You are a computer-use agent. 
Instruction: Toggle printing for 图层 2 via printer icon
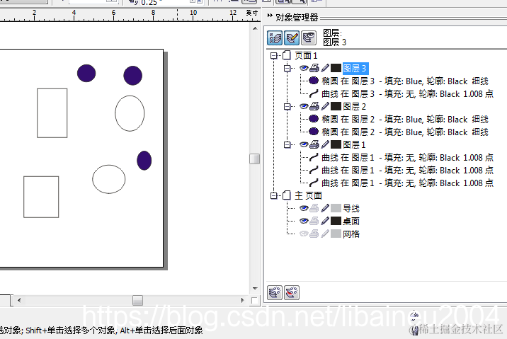[314, 106]
